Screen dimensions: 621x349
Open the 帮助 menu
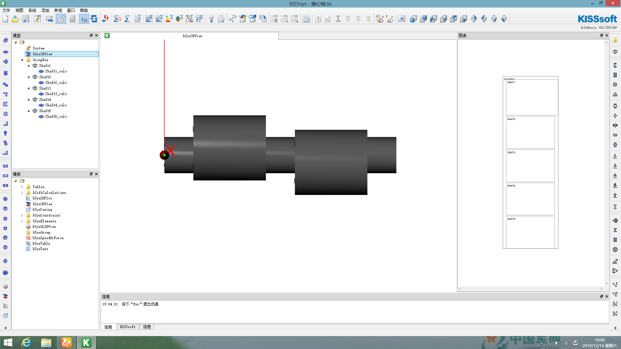pos(84,10)
